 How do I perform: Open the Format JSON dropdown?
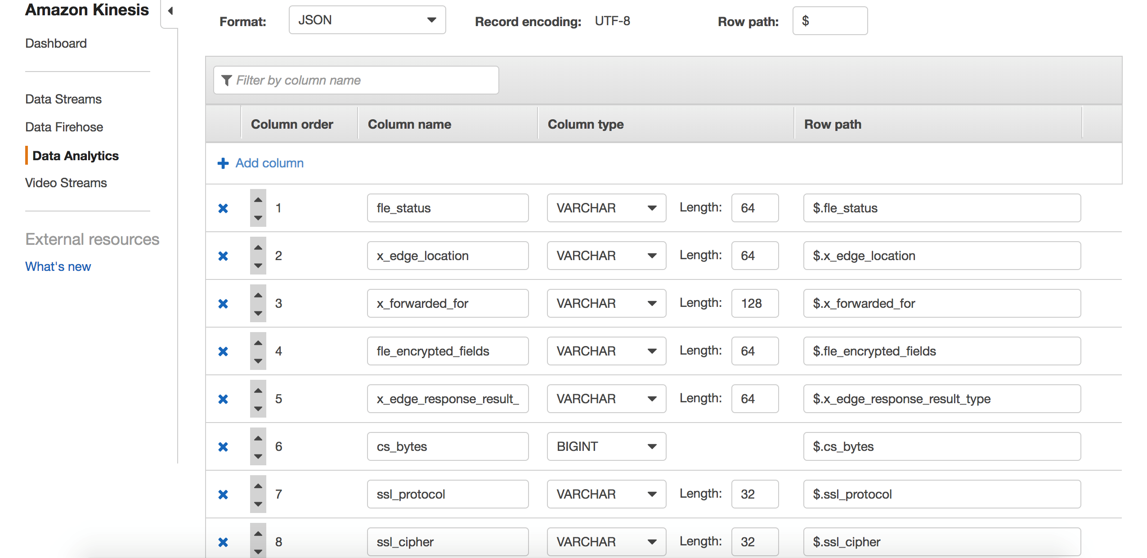pyautogui.click(x=367, y=20)
